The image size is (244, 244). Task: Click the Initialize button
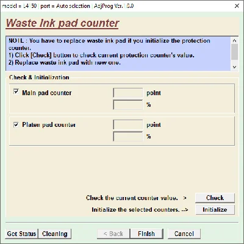click(x=215, y=210)
